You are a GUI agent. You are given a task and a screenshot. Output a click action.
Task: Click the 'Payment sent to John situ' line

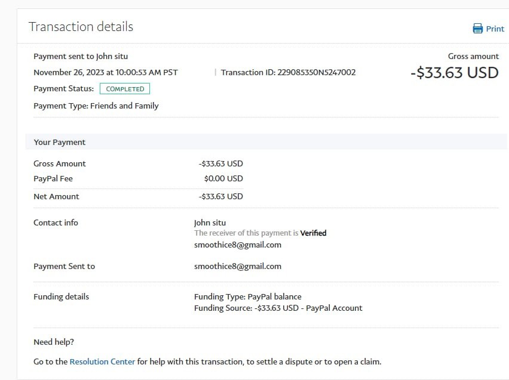click(81, 56)
